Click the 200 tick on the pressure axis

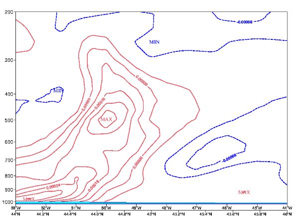click(x=8, y=12)
